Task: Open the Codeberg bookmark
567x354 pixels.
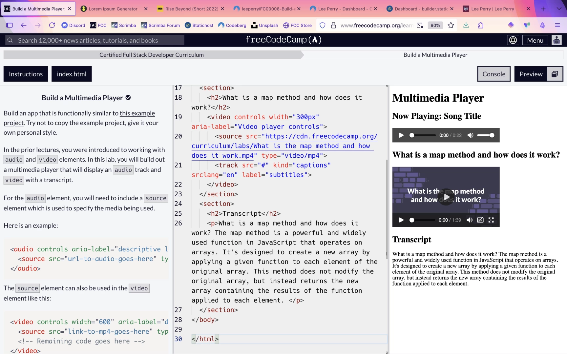Action: point(232,25)
